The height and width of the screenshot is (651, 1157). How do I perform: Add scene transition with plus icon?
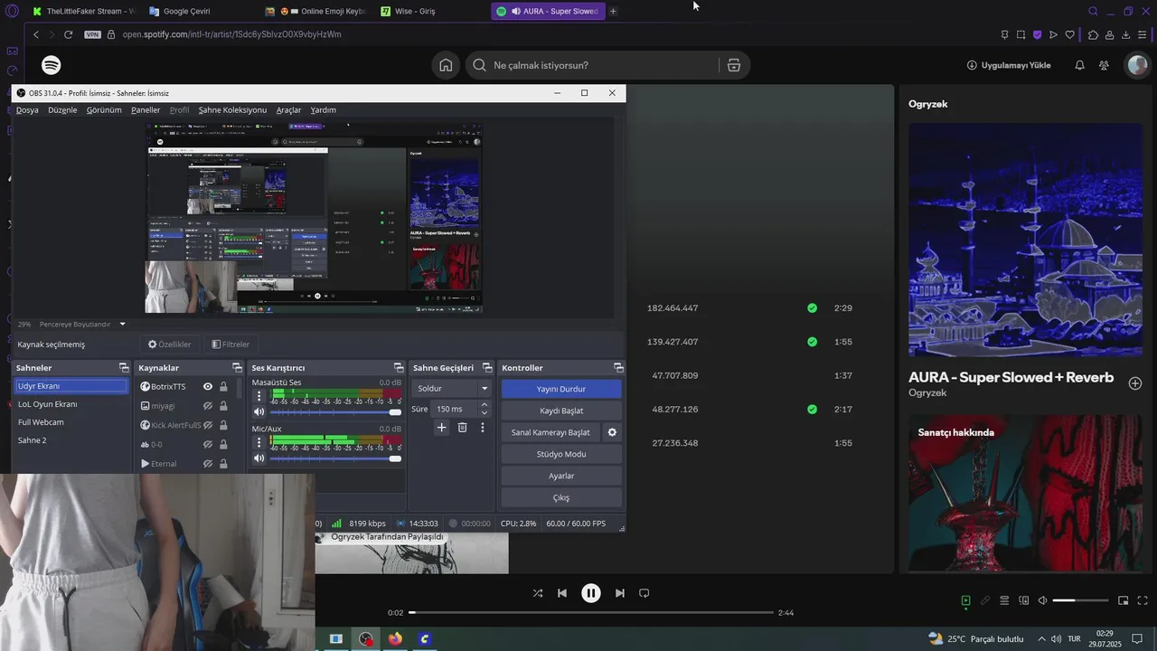pos(441,428)
